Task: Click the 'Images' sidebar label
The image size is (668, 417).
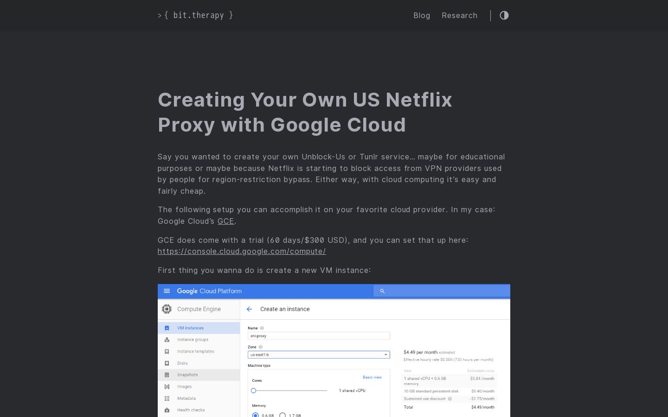Action: 184,386
